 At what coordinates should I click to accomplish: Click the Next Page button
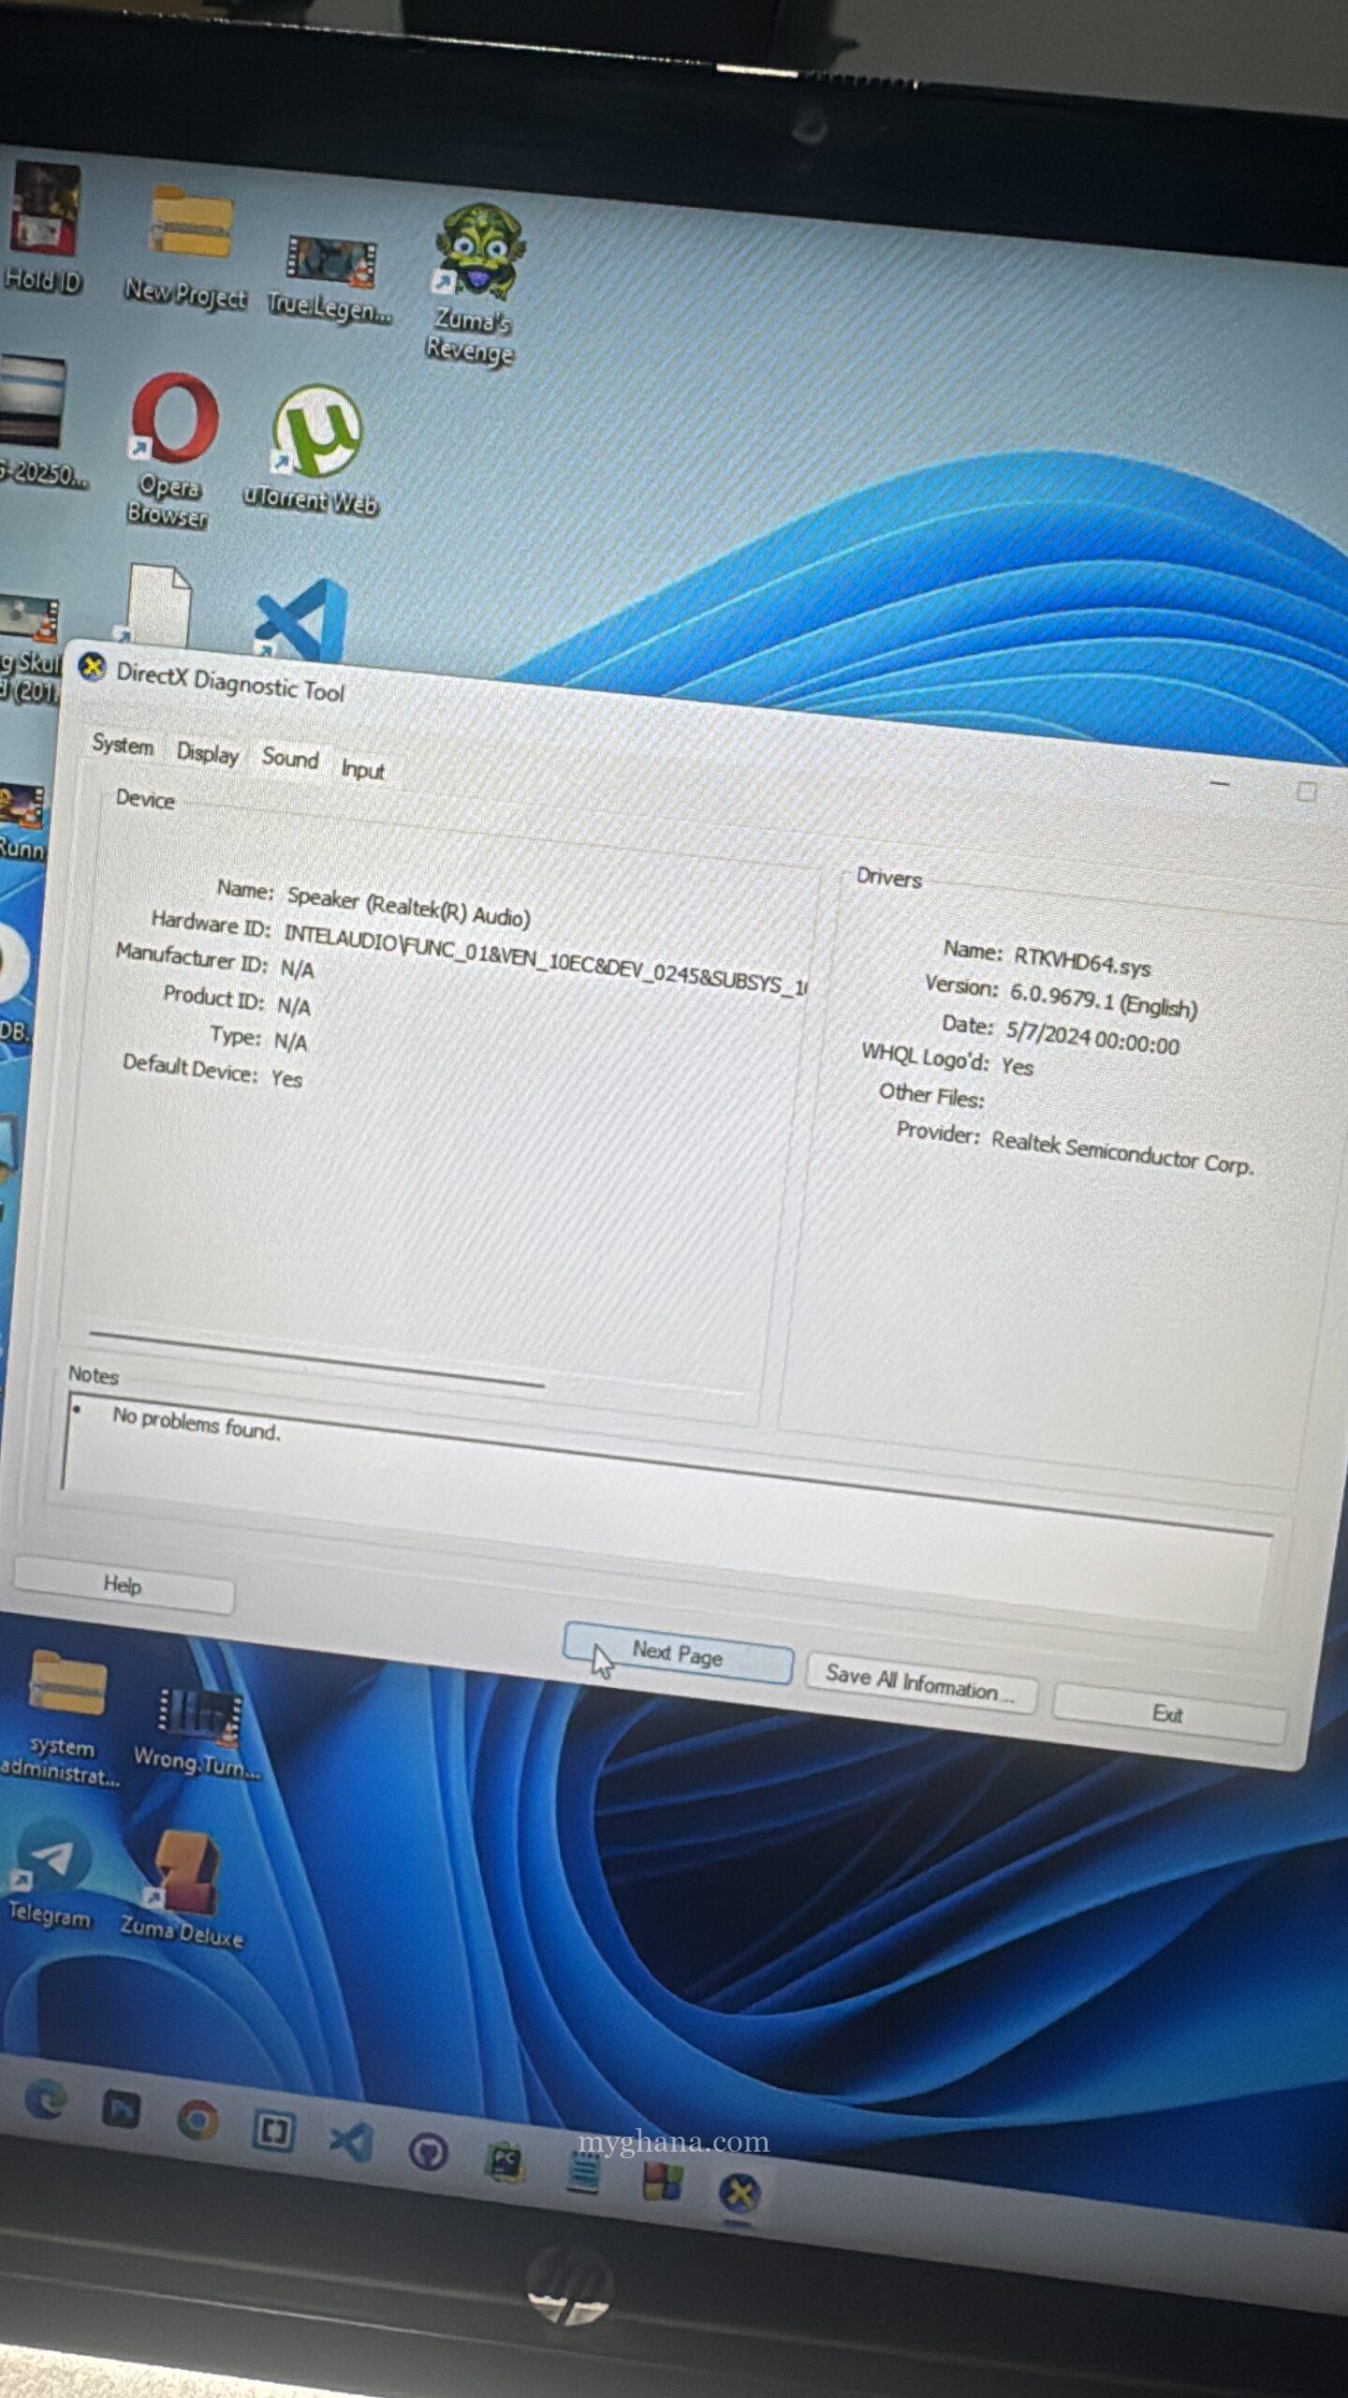tap(678, 1654)
